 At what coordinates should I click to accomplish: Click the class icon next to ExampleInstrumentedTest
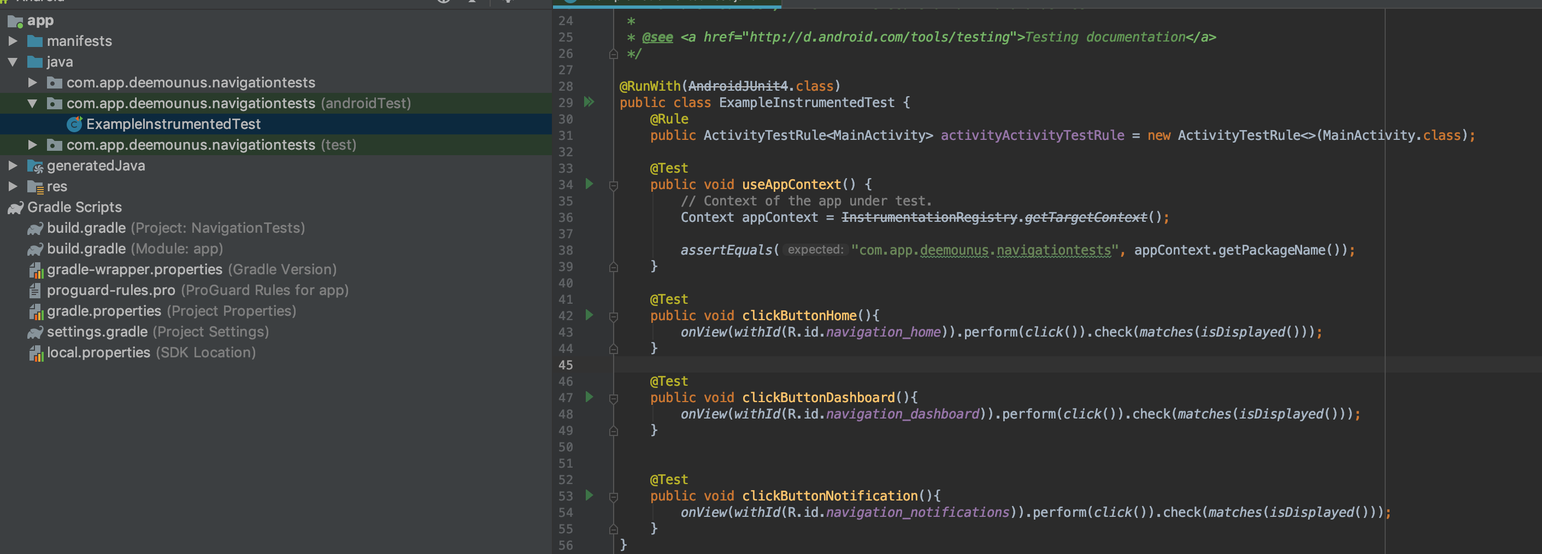pos(73,124)
